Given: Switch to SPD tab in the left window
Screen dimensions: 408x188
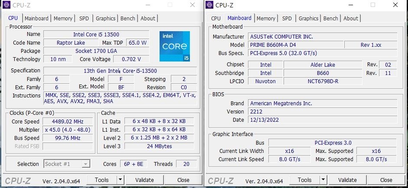Looking at the screenshot, I should (x=84, y=19).
